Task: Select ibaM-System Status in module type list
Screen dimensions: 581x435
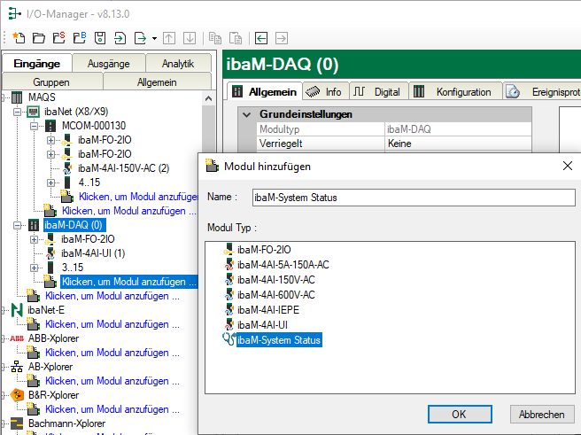Action: (279, 339)
